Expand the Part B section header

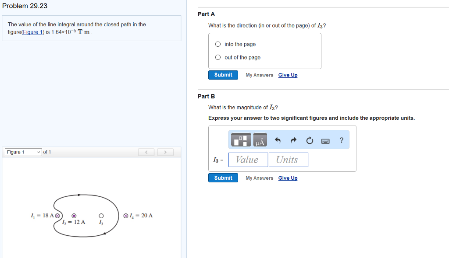pyautogui.click(x=206, y=96)
